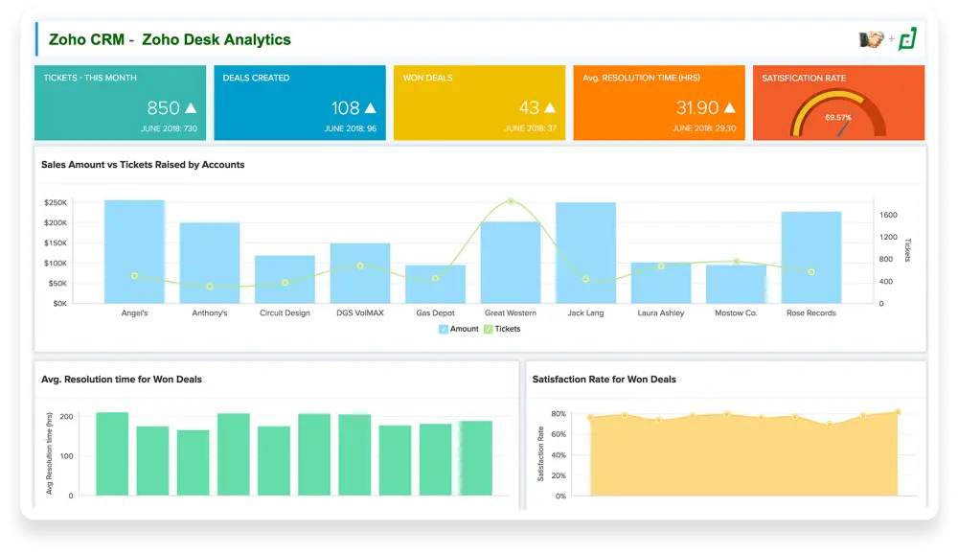Click the satisfaction rate gauge dial
This screenshot has width=958, height=555.
[837, 114]
